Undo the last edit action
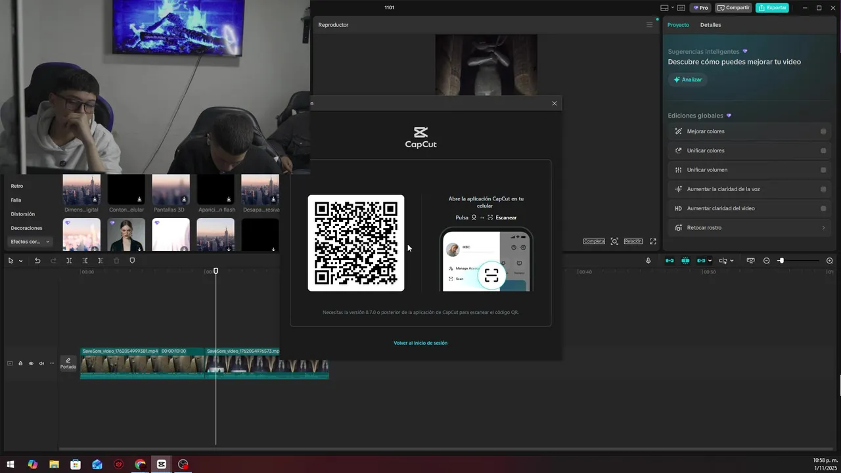Screen dimensions: 841x473 [37, 261]
